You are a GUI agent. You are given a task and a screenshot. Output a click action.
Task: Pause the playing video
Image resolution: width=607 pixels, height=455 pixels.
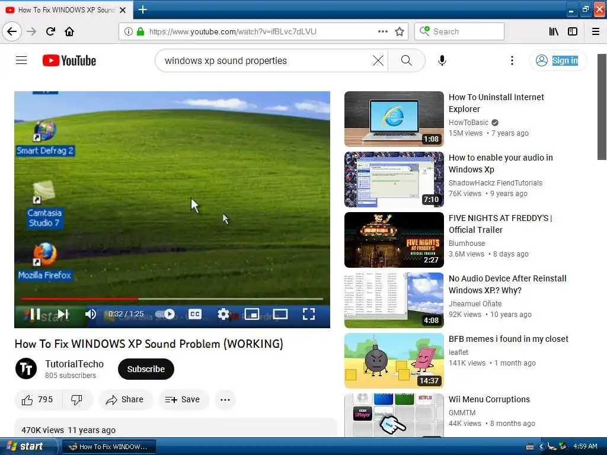(x=35, y=314)
